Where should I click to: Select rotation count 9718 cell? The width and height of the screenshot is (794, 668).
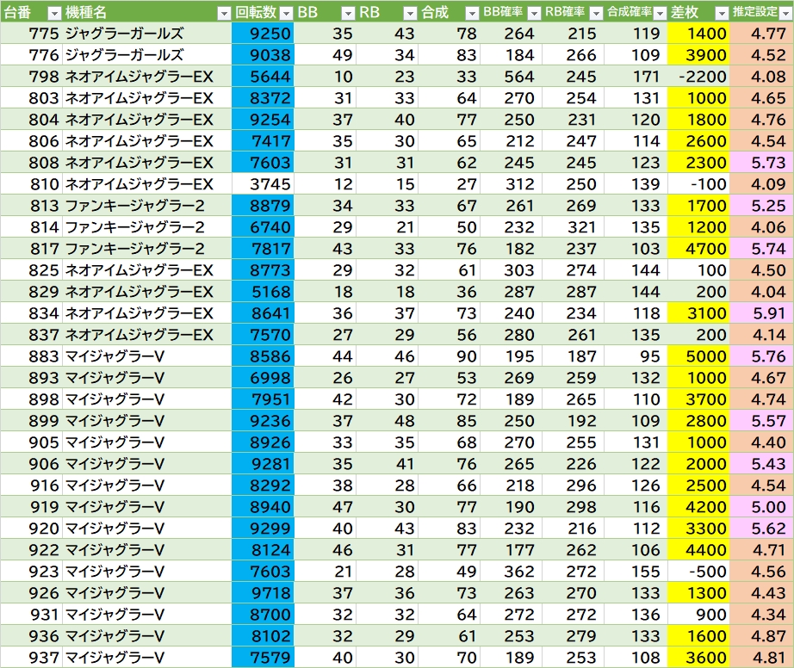263,592
